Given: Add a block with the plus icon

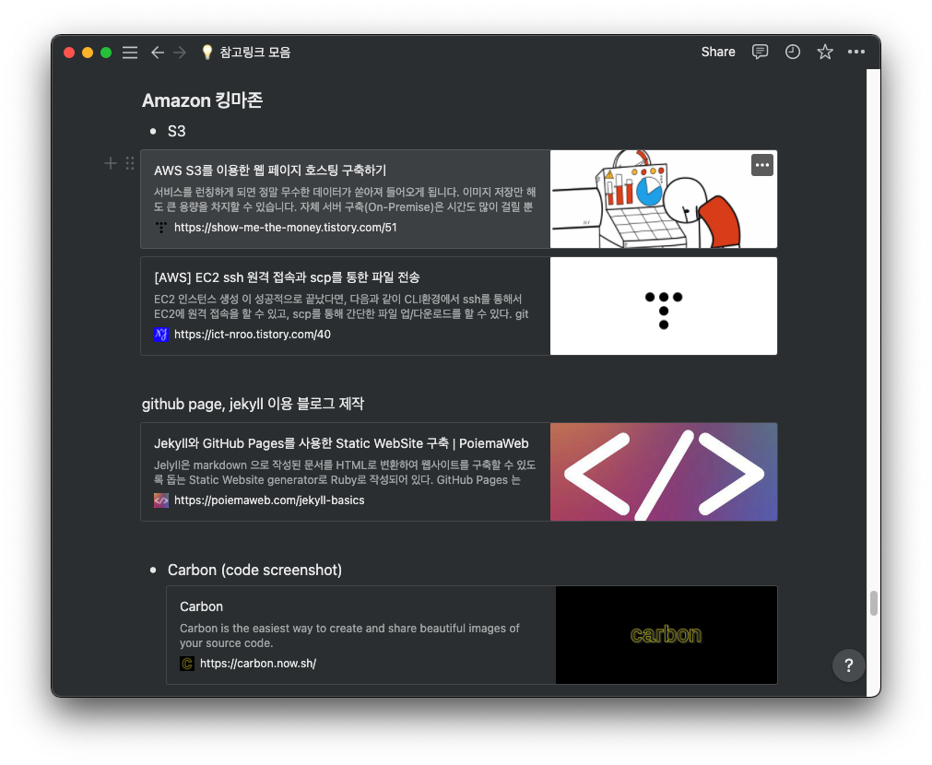Looking at the screenshot, I should (x=111, y=163).
